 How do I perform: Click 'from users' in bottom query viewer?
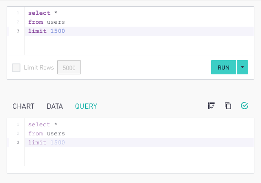click(x=47, y=133)
